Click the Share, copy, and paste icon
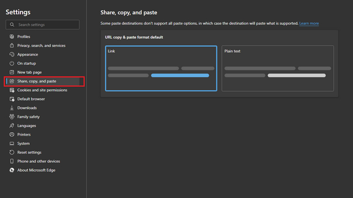 12,81
